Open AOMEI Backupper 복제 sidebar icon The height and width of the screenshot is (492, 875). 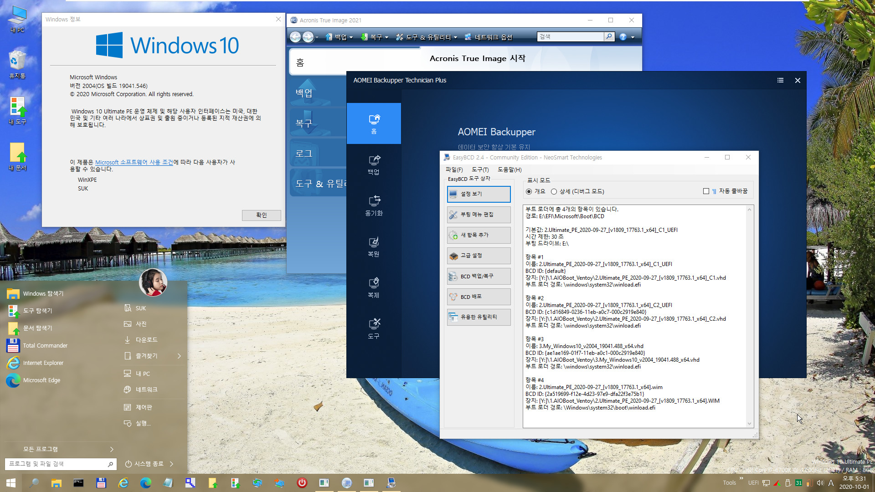pyautogui.click(x=374, y=288)
